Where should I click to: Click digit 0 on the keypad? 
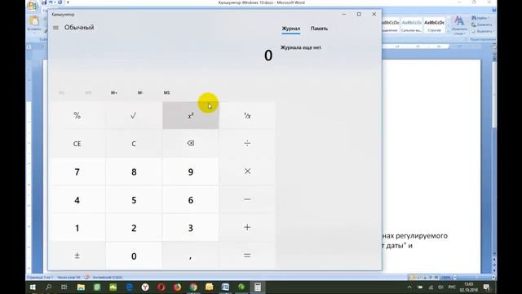[134, 256]
